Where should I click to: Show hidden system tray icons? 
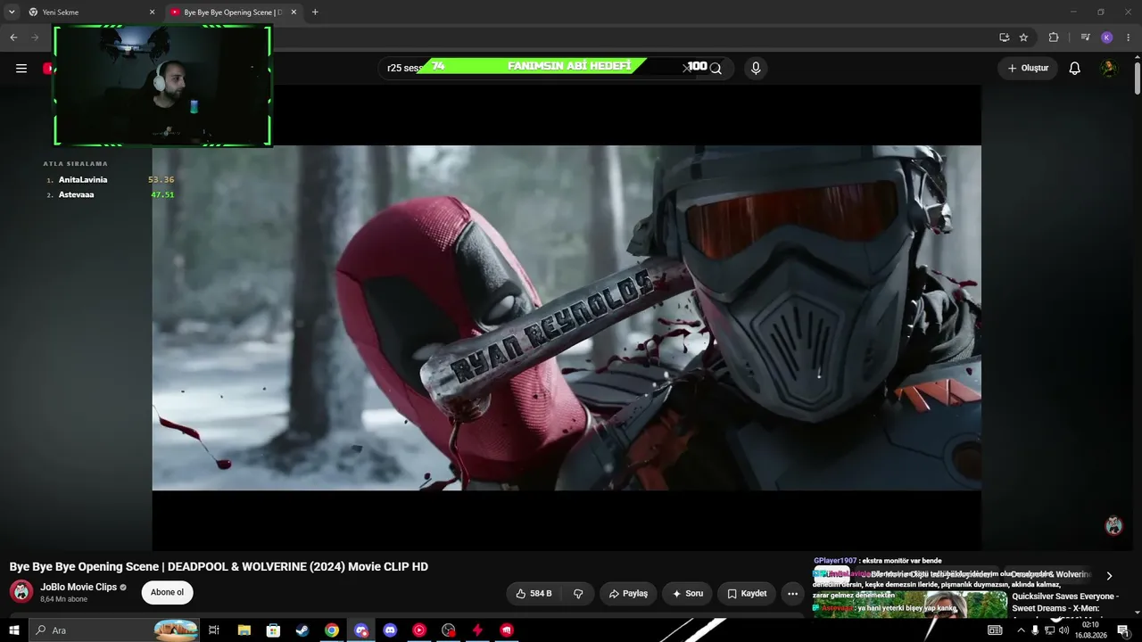pyautogui.click(x=1021, y=630)
